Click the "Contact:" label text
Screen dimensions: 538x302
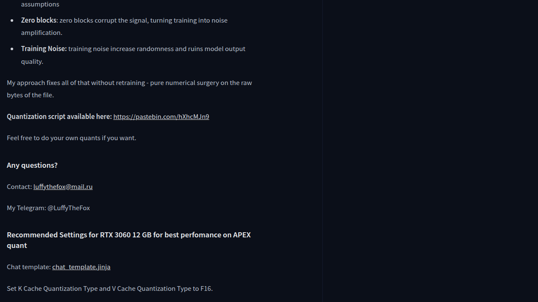tap(19, 187)
